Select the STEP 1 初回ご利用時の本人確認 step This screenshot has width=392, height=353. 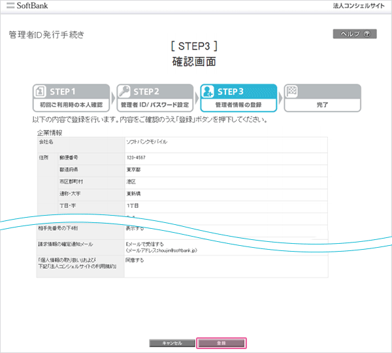(x=71, y=98)
